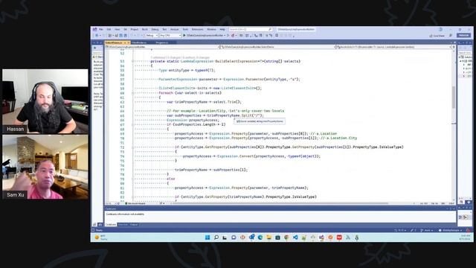This screenshot has height=268, width=476.
Task: Click the weather widget on the taskbar
Action: pos(101,237)
